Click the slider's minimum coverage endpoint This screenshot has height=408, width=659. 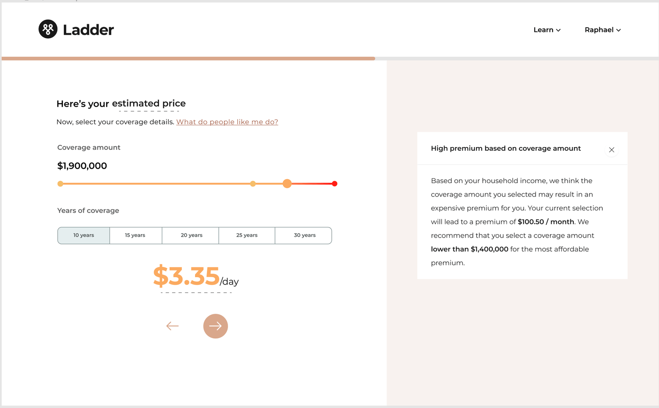(60, 184)
